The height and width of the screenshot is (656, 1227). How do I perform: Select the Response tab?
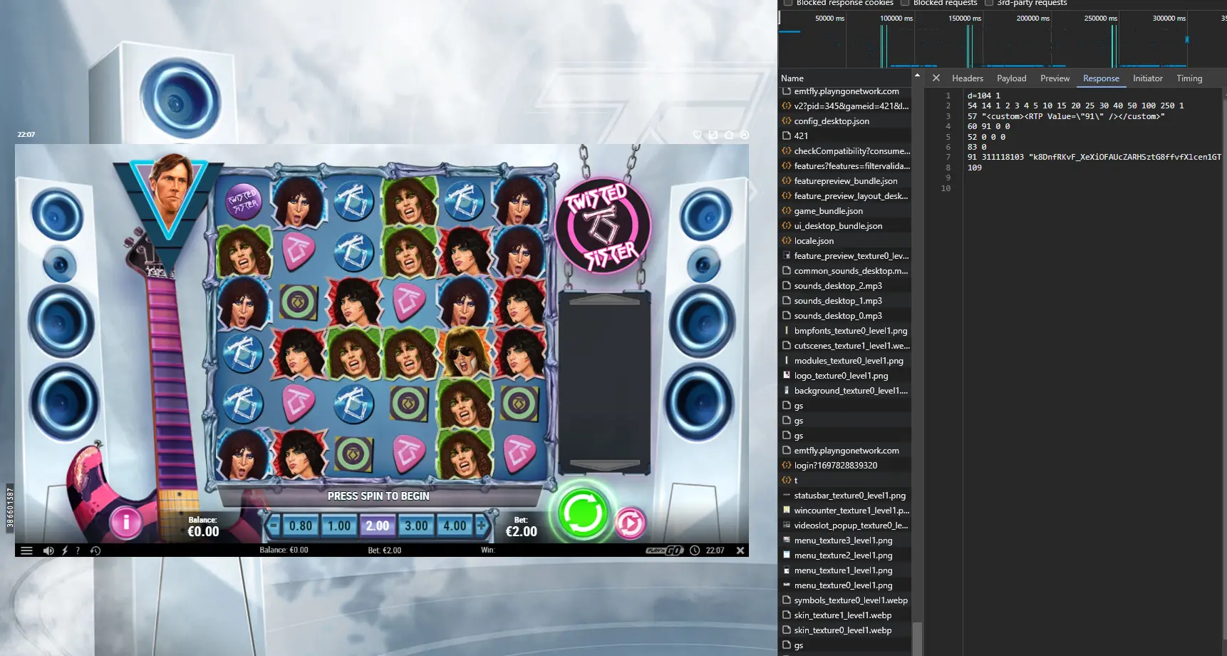tap(1101, 78)
